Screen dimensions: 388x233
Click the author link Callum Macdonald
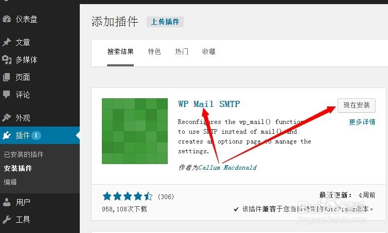[x=227, y=168]
